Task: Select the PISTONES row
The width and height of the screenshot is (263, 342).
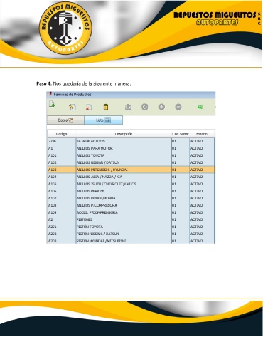Action: 131,219
